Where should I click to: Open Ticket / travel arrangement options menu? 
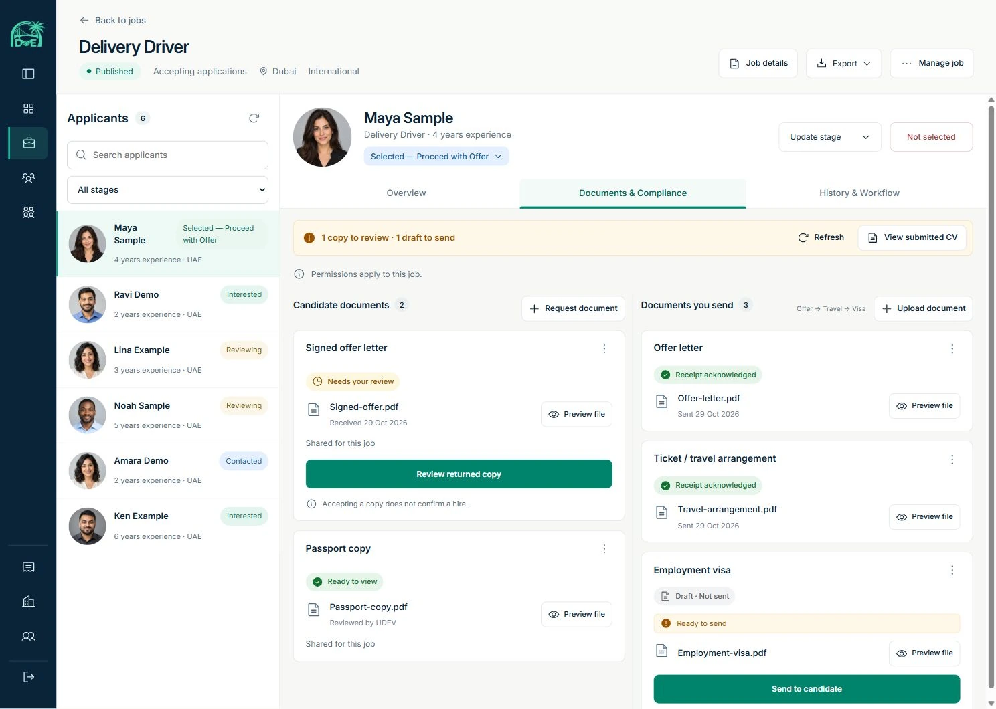(x=952, y=460)
